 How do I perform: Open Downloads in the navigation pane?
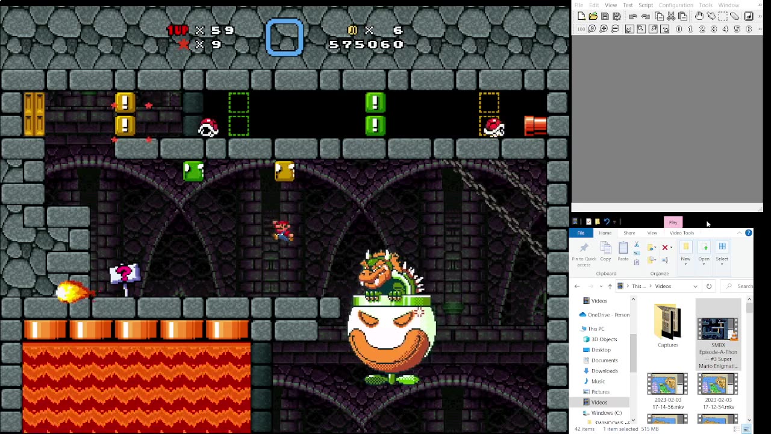coord(600,371)
